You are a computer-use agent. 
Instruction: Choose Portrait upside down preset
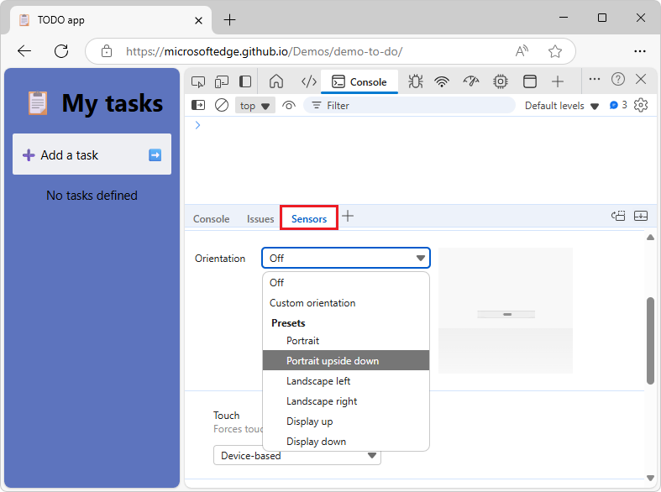(346, 360)
